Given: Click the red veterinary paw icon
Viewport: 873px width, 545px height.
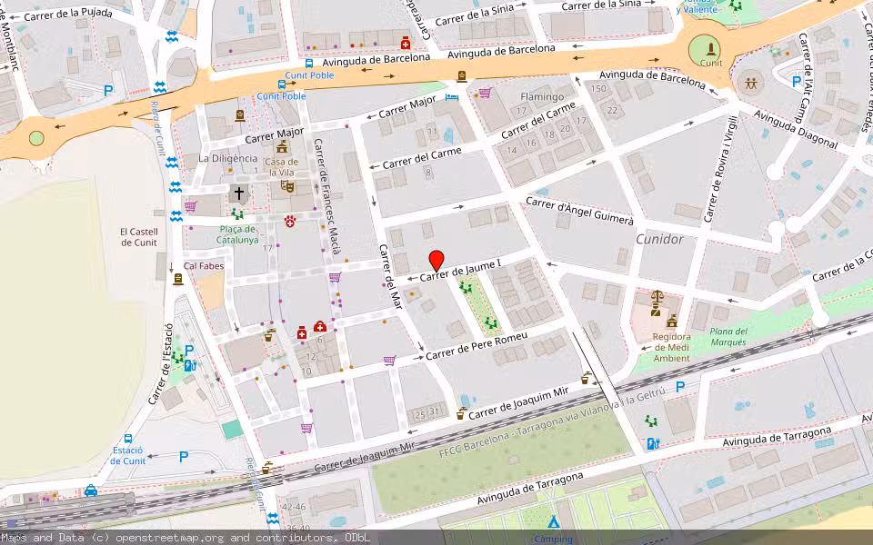Looking at the screenshot, I should click(289, 222).
